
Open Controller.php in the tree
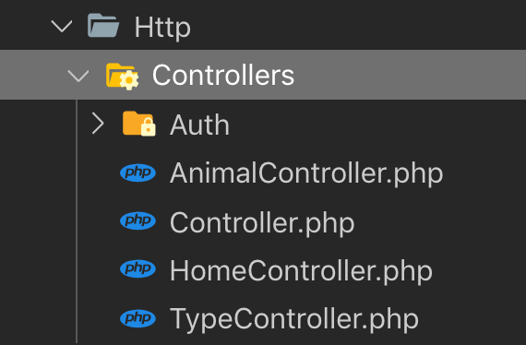(262, 223)
